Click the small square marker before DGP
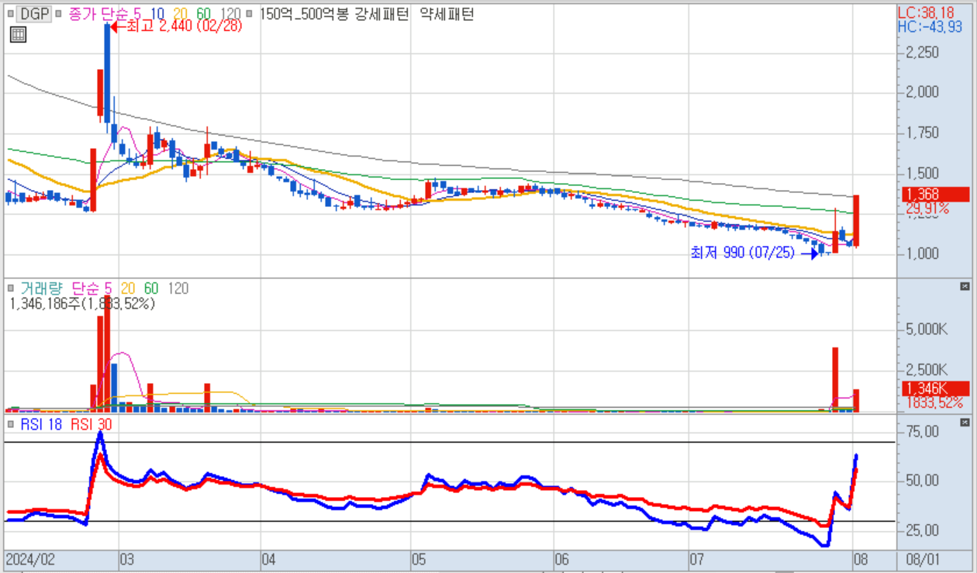The image size is (977, 573). click(x=10, y=14)
